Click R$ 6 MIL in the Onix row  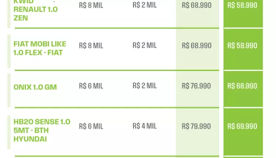pos(91,86)
